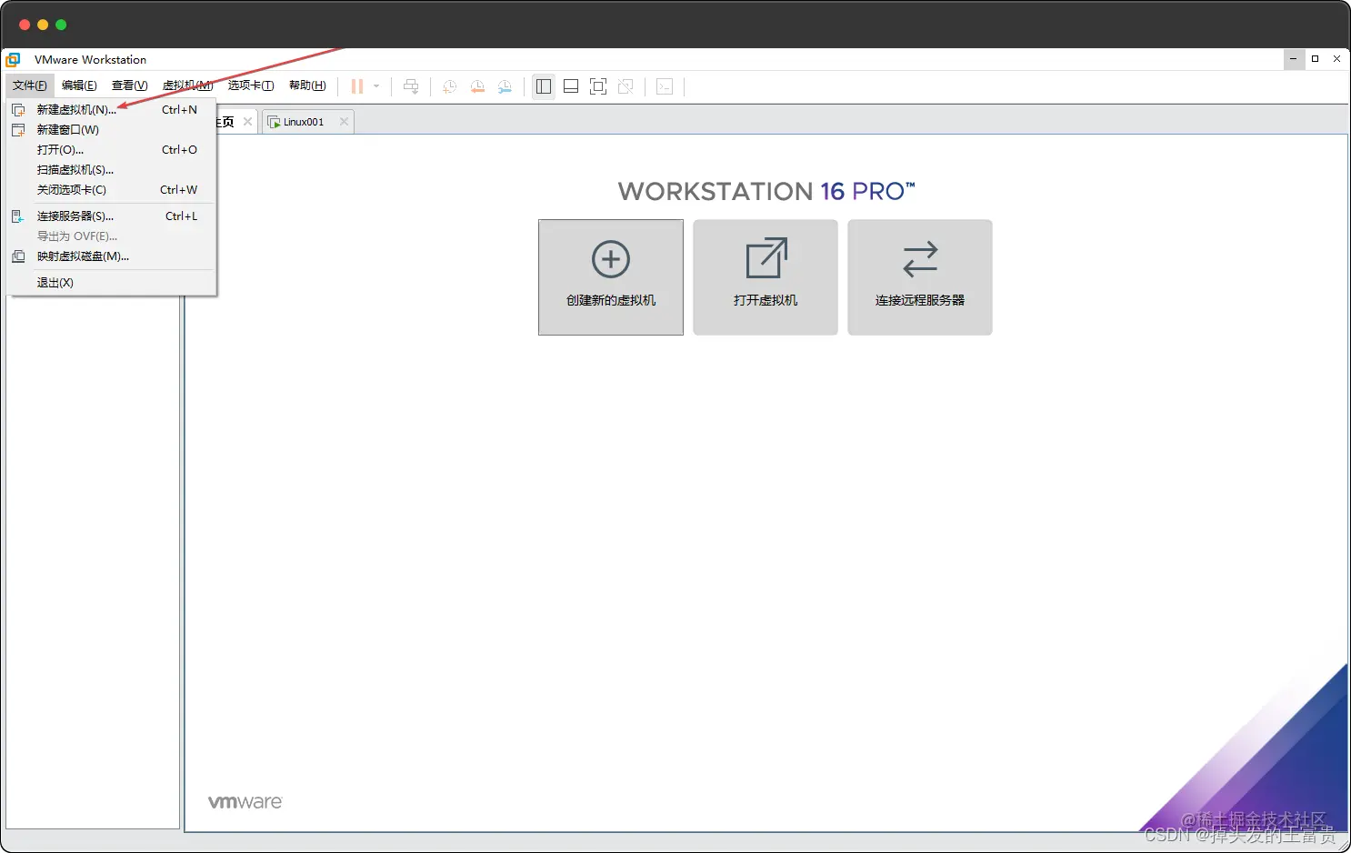The height and width of the screenshot is (853, 1351).
Task: Choose 扫描虚拟机(S)... menu entry
Action: point(112,170)
